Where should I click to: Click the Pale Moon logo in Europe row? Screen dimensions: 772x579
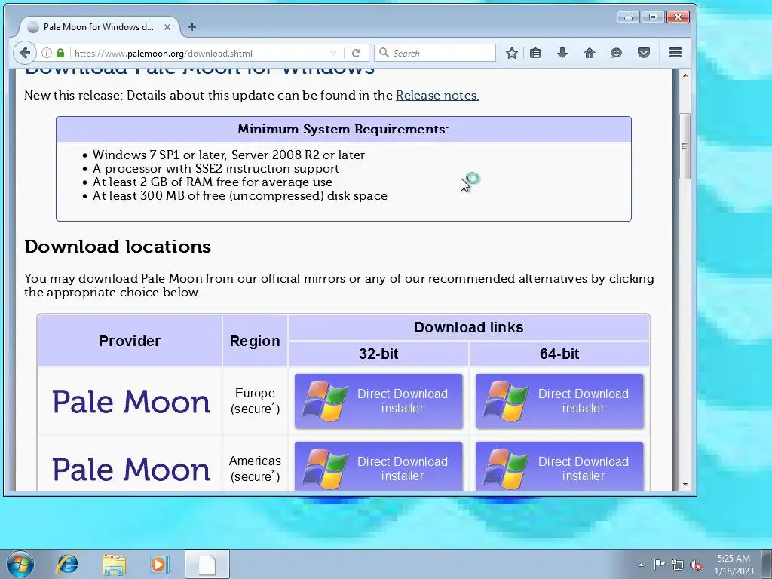131,401
